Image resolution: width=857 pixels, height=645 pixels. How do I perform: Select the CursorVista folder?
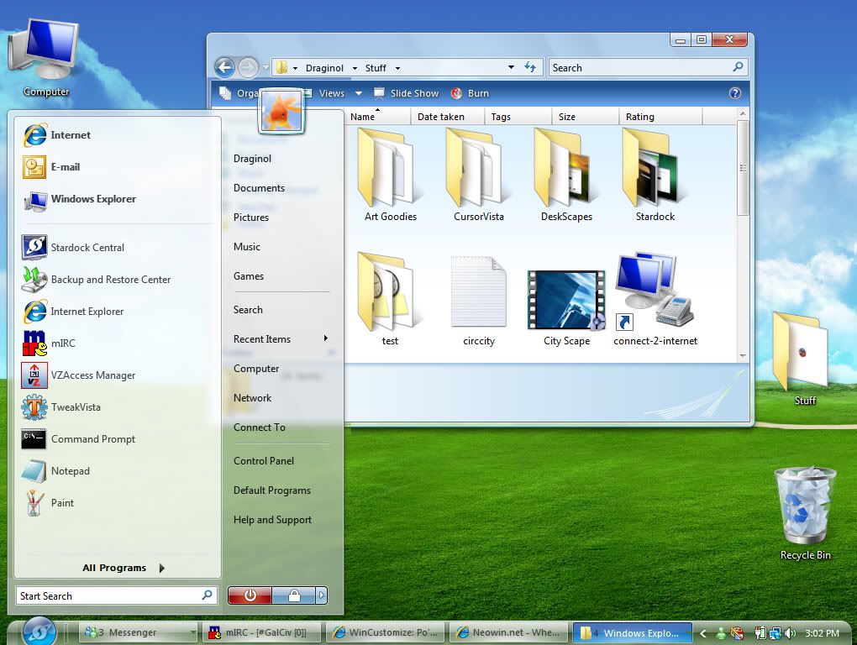tap(478, 175)
